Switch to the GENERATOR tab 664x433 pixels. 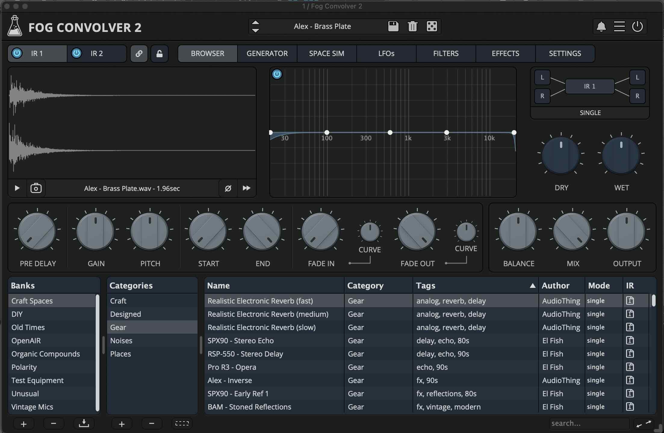click(267, 54)
